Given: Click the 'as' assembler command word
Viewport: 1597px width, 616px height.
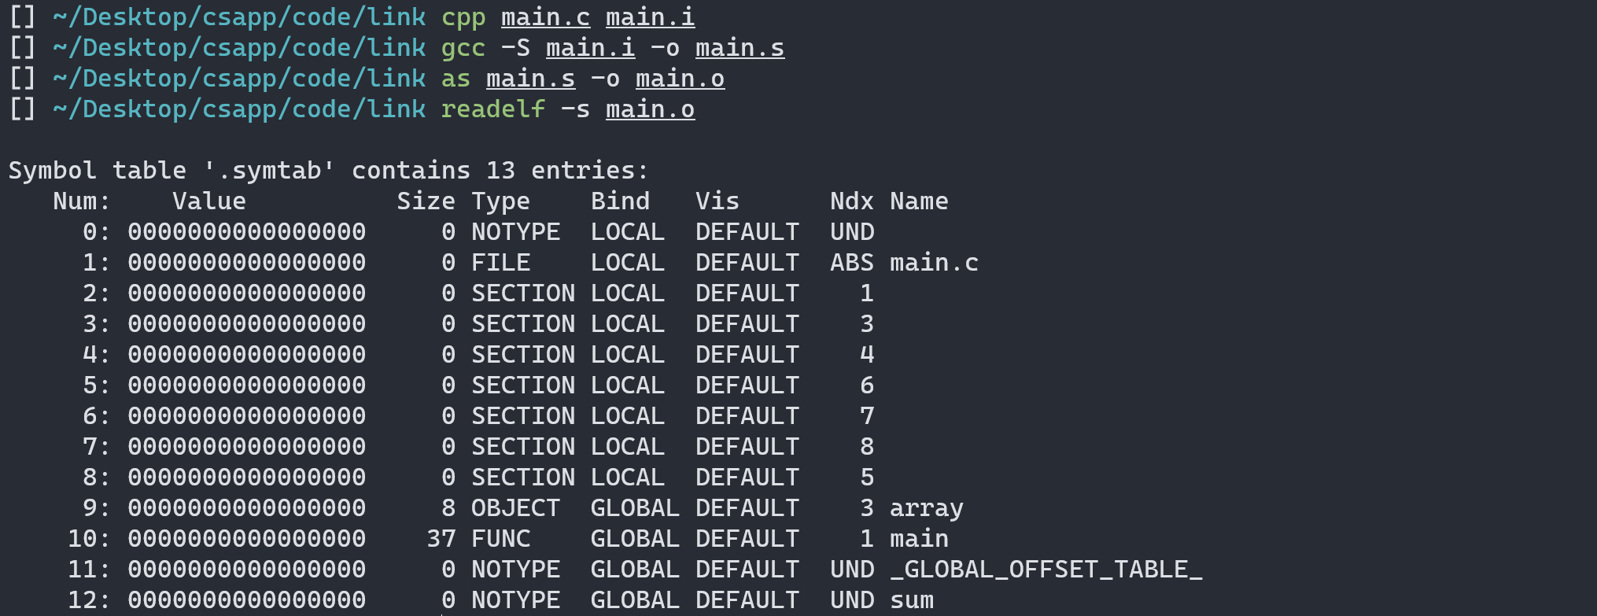Looking at the screenshot, I should (455, 78).
